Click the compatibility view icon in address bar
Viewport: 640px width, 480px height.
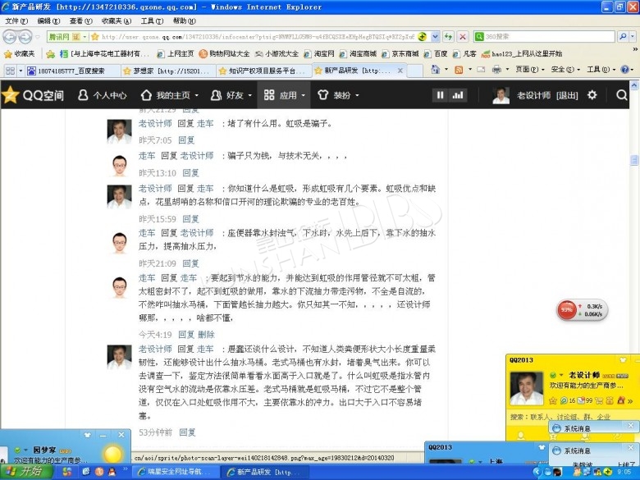click(423, 37)
